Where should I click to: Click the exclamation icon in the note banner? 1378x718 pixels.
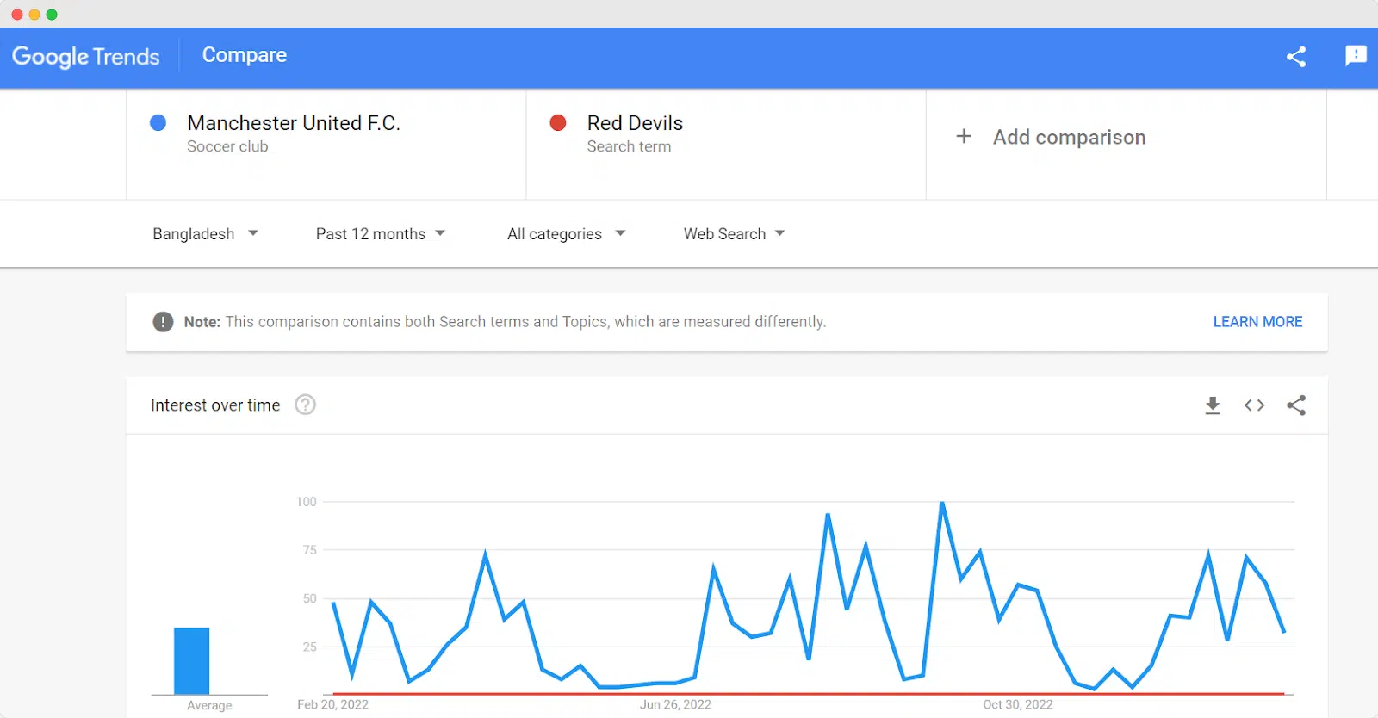pyautogui.click(x=163, y=322)
